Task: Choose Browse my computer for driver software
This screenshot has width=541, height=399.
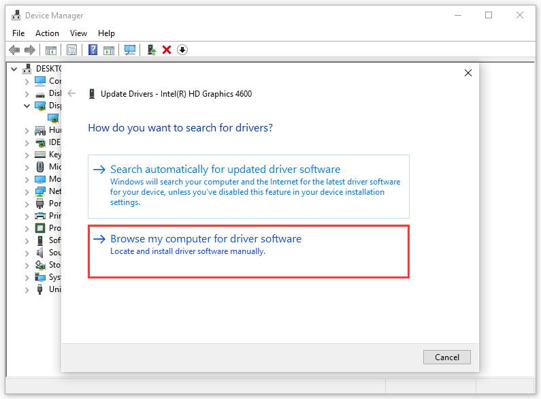Action: 248,251
